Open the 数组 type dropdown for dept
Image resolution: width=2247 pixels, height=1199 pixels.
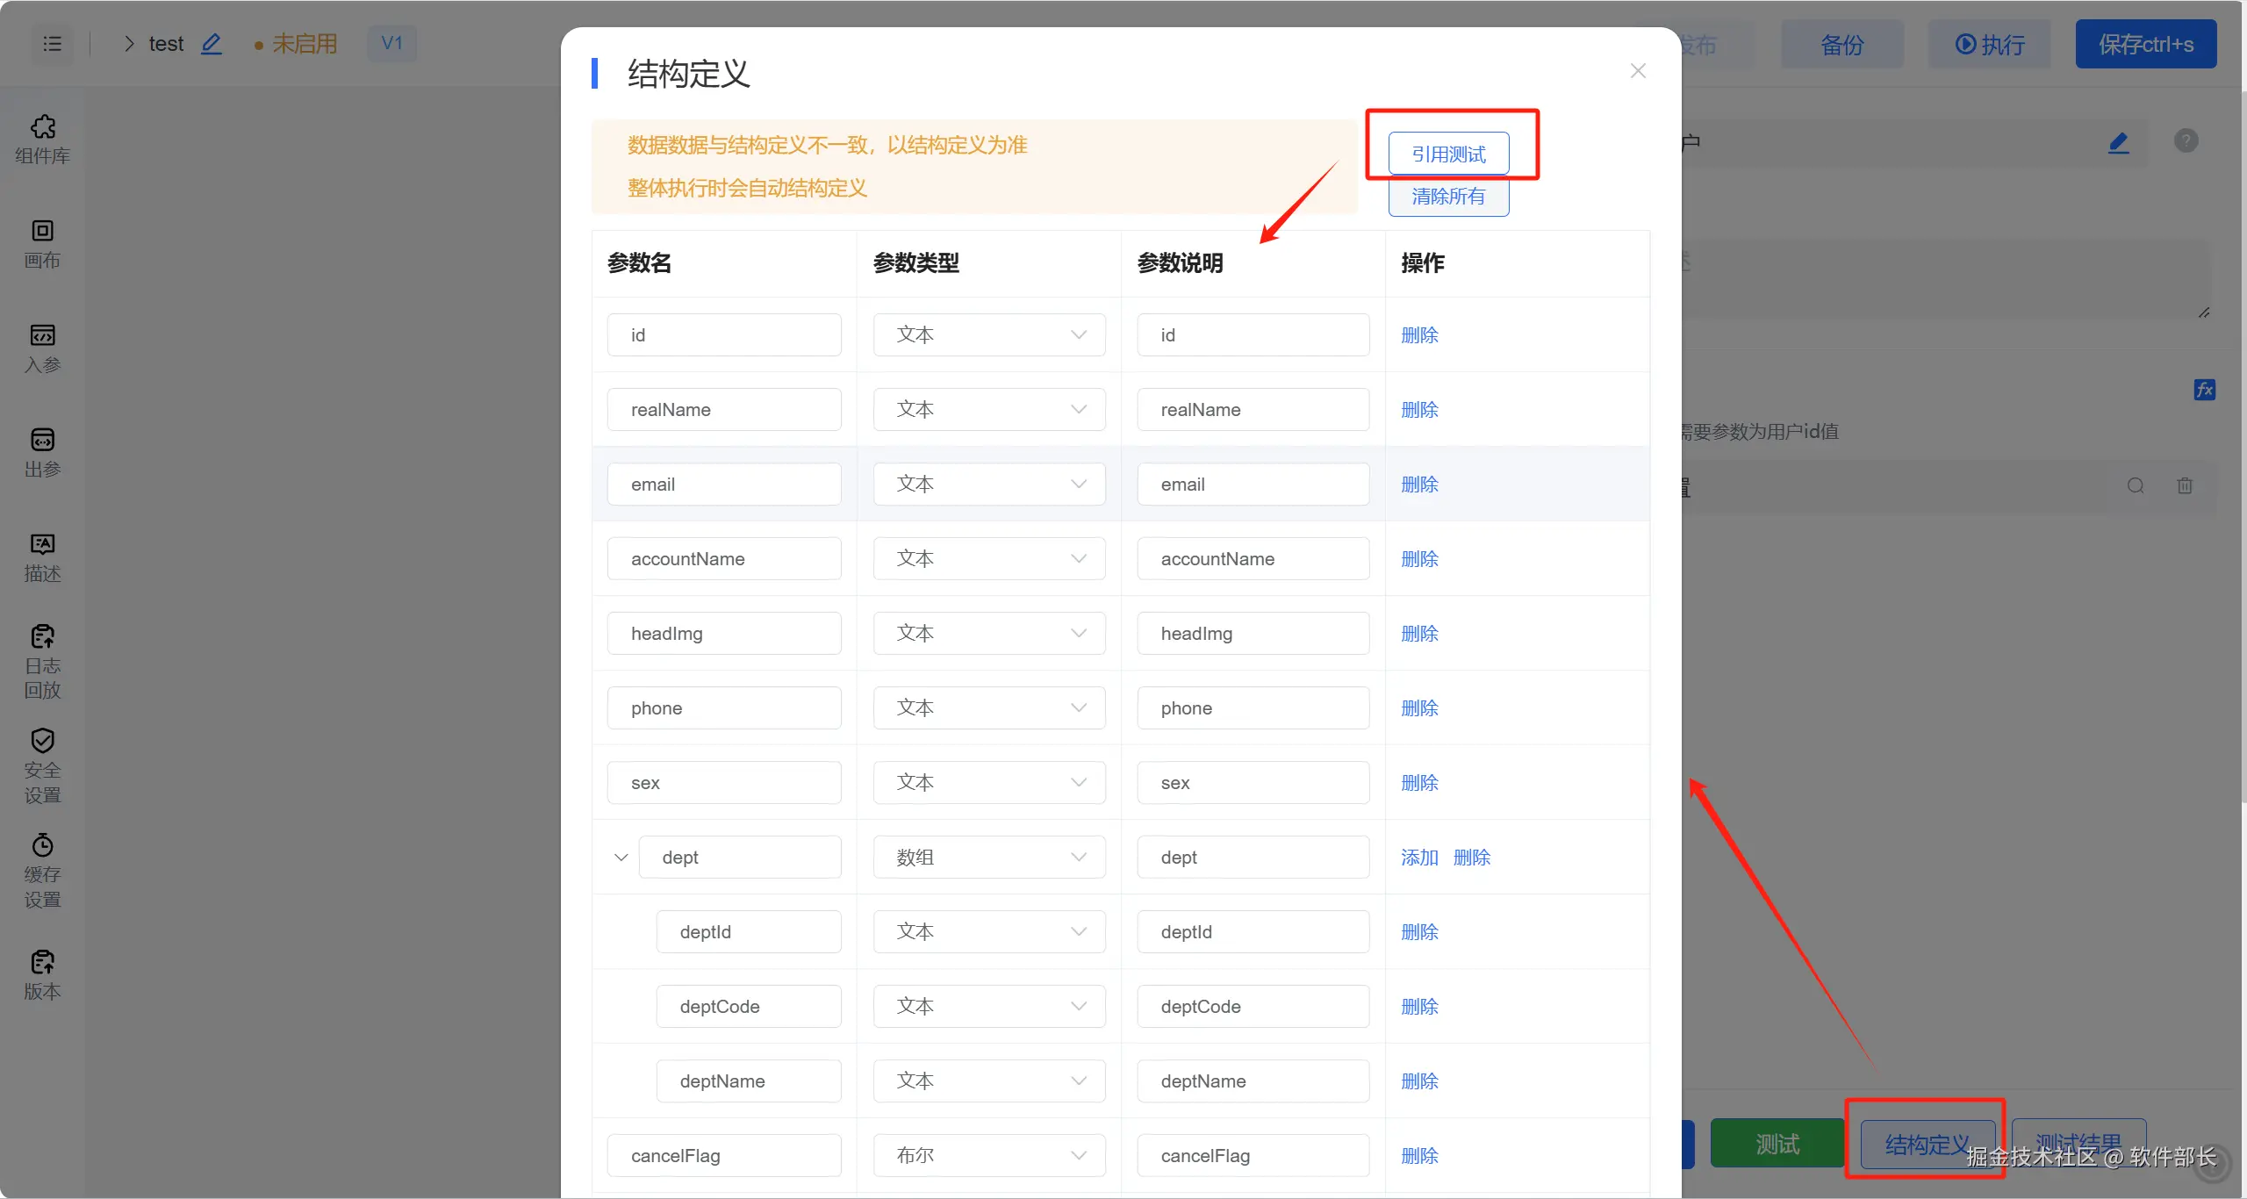988,857
